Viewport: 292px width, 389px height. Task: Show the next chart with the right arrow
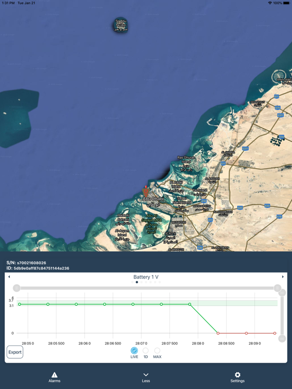(x=282, y=277)
